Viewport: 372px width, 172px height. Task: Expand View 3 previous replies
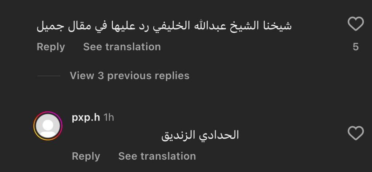(129, 75)
